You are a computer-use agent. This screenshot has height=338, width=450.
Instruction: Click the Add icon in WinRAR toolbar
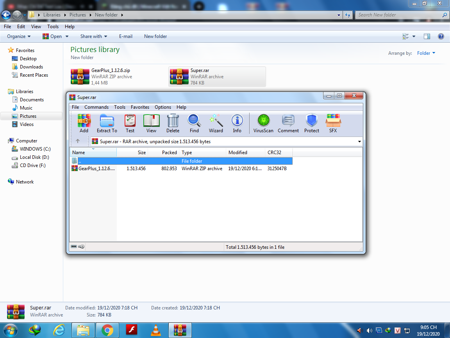pyautogui.click(x=84, y=123)
